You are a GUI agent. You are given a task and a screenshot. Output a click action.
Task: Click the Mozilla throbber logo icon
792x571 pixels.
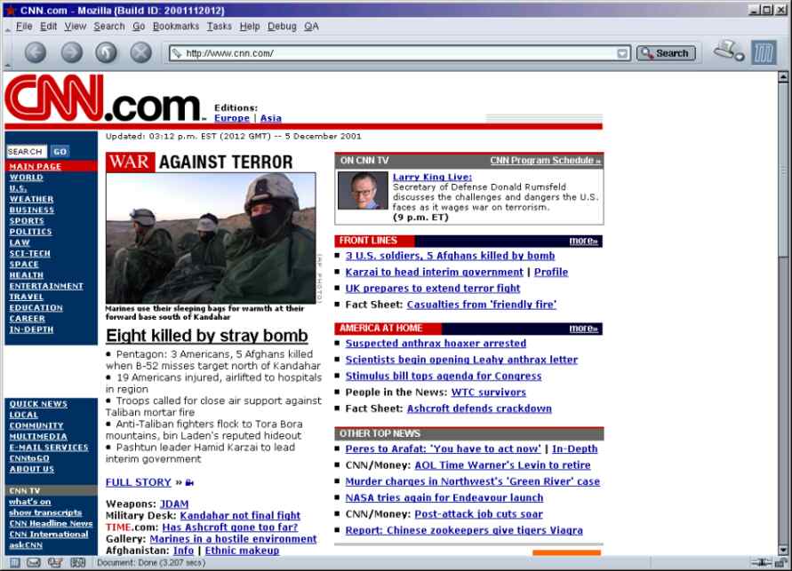pyautogui.click(x=764, y=52)
